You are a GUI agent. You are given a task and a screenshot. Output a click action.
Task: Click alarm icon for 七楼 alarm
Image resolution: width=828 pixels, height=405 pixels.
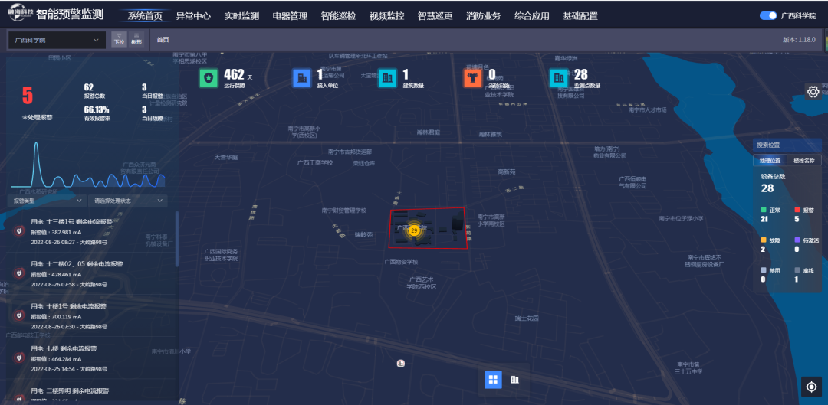(19, 358)
